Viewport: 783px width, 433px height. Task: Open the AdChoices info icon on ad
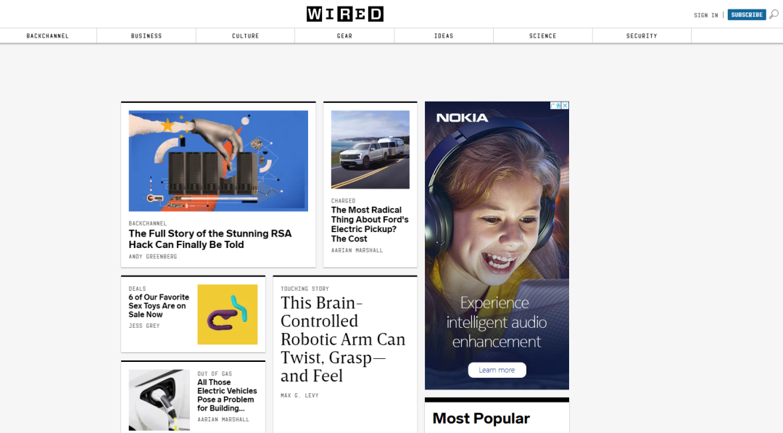(556, 105)
